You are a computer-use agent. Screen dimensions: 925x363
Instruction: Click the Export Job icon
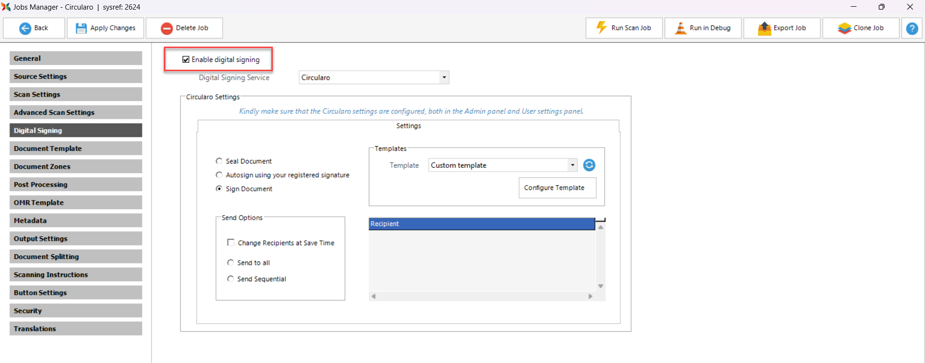click(764, 28)
